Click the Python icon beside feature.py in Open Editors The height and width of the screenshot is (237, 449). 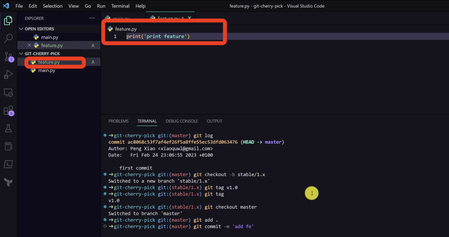(36, 45)
